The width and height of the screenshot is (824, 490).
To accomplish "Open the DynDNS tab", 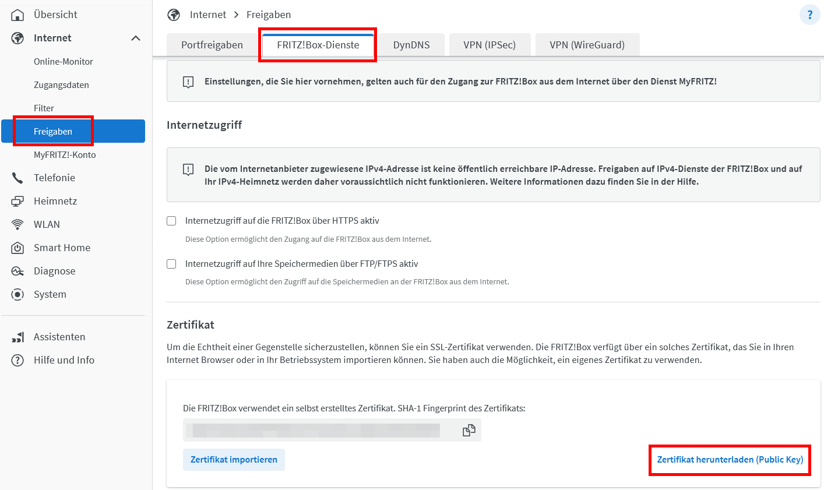I will point(411,45).
